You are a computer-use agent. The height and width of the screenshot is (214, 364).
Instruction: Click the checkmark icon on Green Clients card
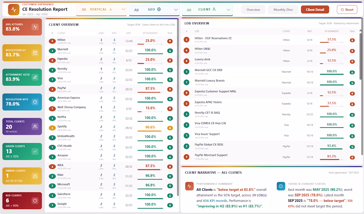[x=35, y=151]
